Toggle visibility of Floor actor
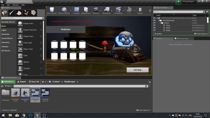Screen dimensions: 210x118 [x=155, y=25]
